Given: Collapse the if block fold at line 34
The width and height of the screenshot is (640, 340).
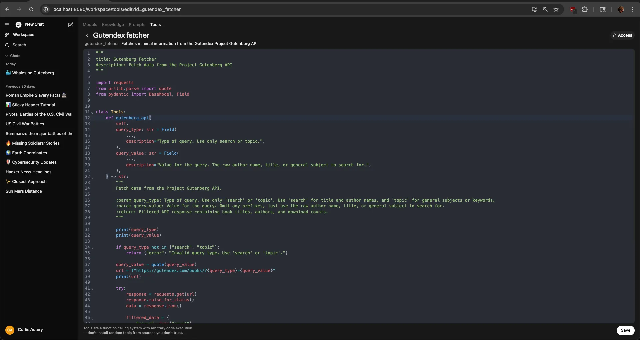Looking at the screenshot, I should [x=92, y=248].
